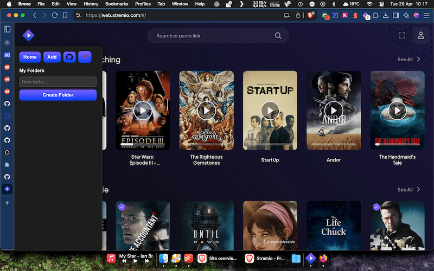Bookmark this page using the bookmark icon
This screenshot has height=271, width=434.
pos(65,15)
